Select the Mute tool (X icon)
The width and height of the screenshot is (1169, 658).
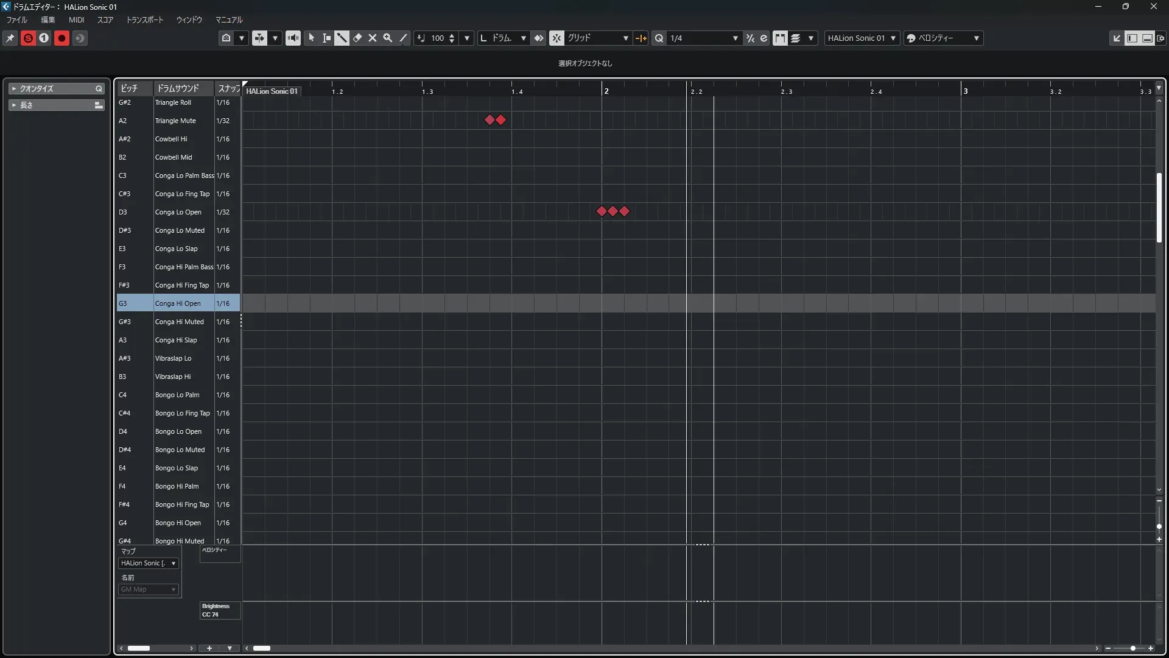pos(373,38)
